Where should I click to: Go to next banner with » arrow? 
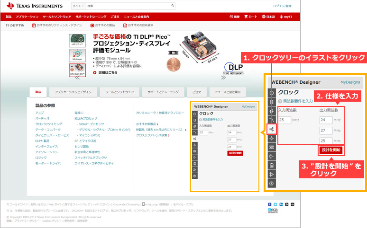click(223, 78)
